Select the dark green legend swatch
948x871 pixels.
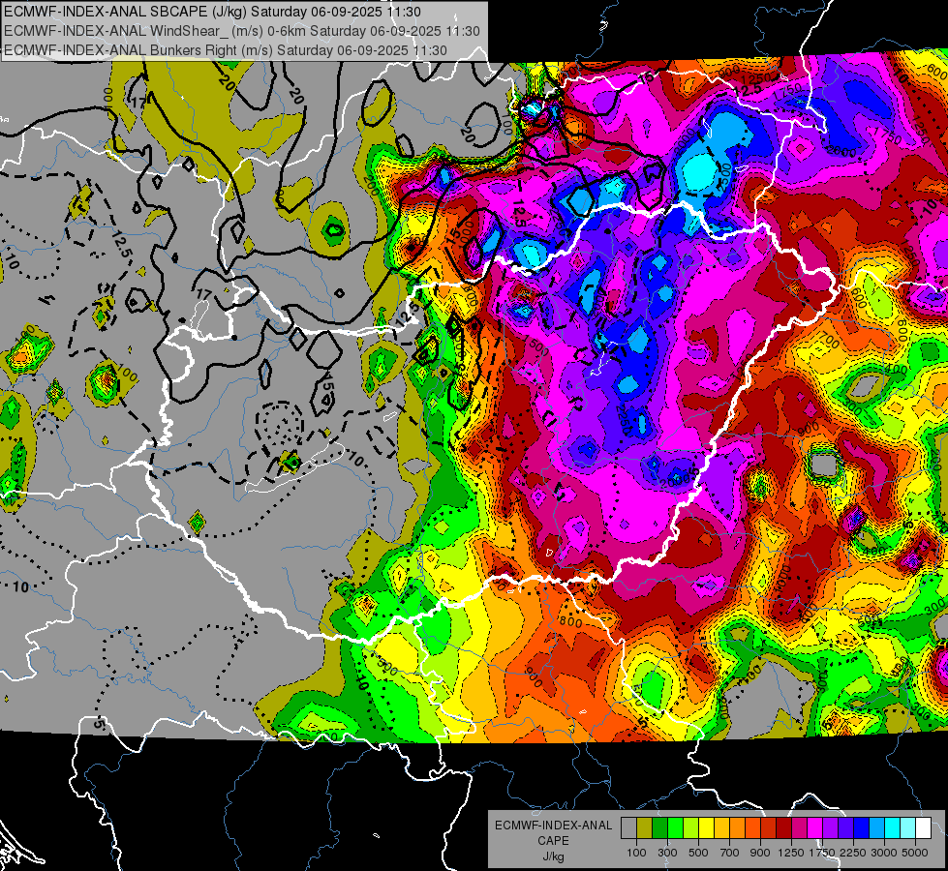pos(659,828)
